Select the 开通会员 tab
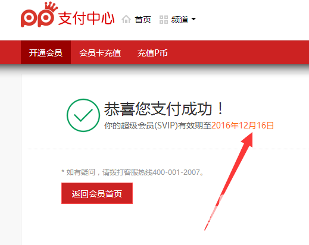This screenshot has height=245, width=309. tap(46, 52)
